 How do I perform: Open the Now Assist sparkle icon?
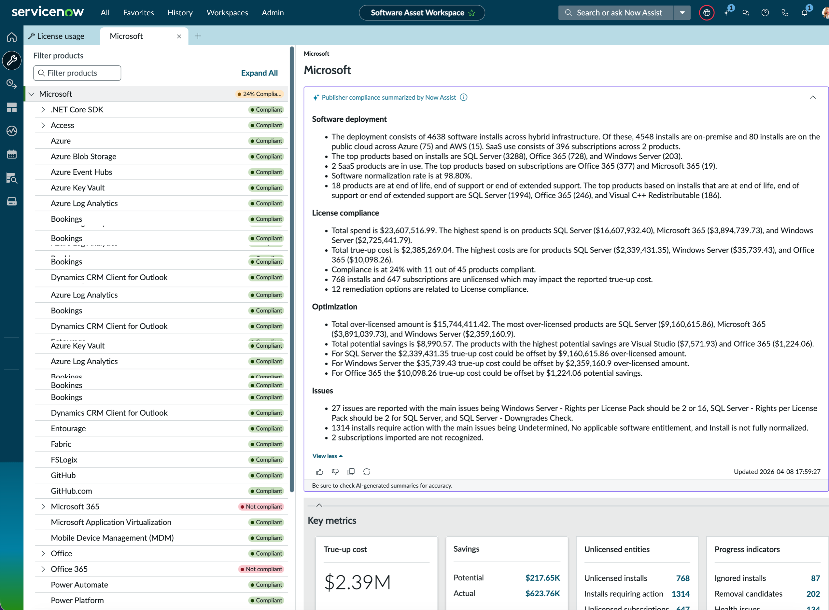tap(727, 13)
